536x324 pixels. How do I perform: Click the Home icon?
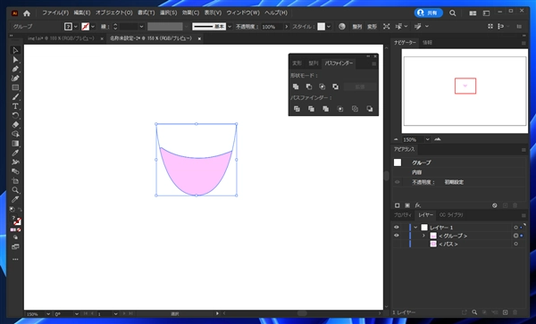pyautogui.click(x=27, y=13)
